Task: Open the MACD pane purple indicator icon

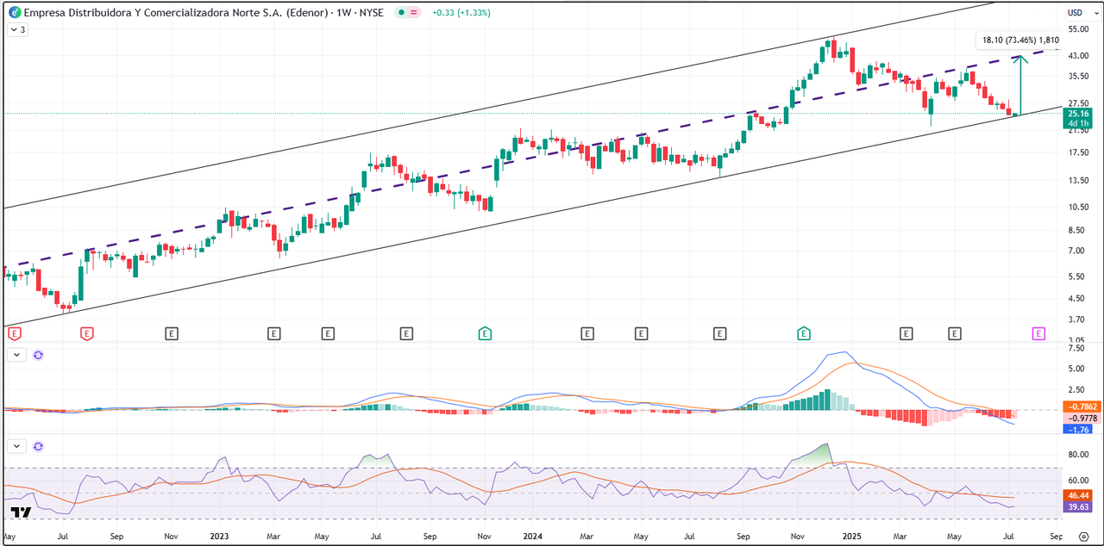Action: click(38, 355)
